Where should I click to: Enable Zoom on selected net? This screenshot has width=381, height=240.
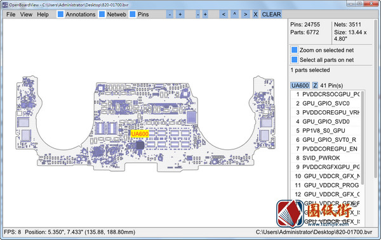[294, 50]
